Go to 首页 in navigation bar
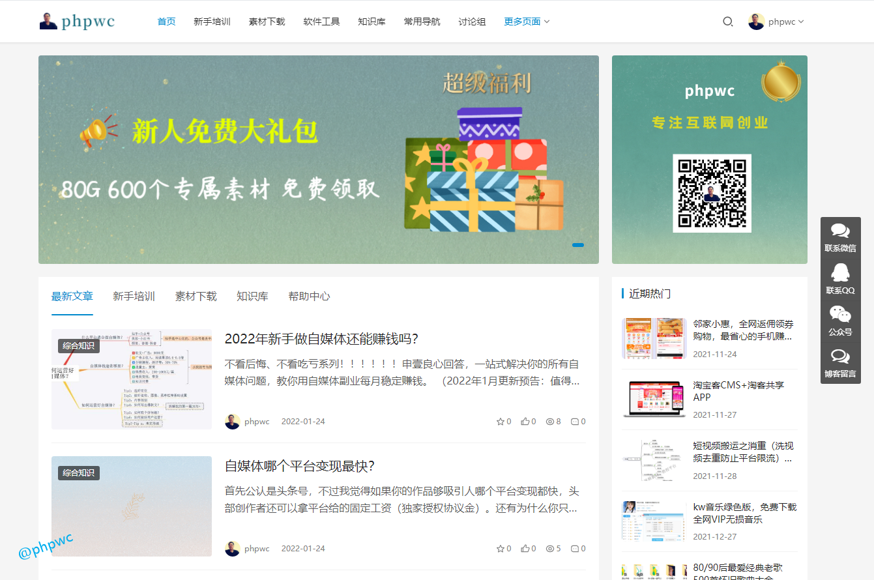Image resolution: width=874 pixels, height=580 pixels. coord(166,22)
